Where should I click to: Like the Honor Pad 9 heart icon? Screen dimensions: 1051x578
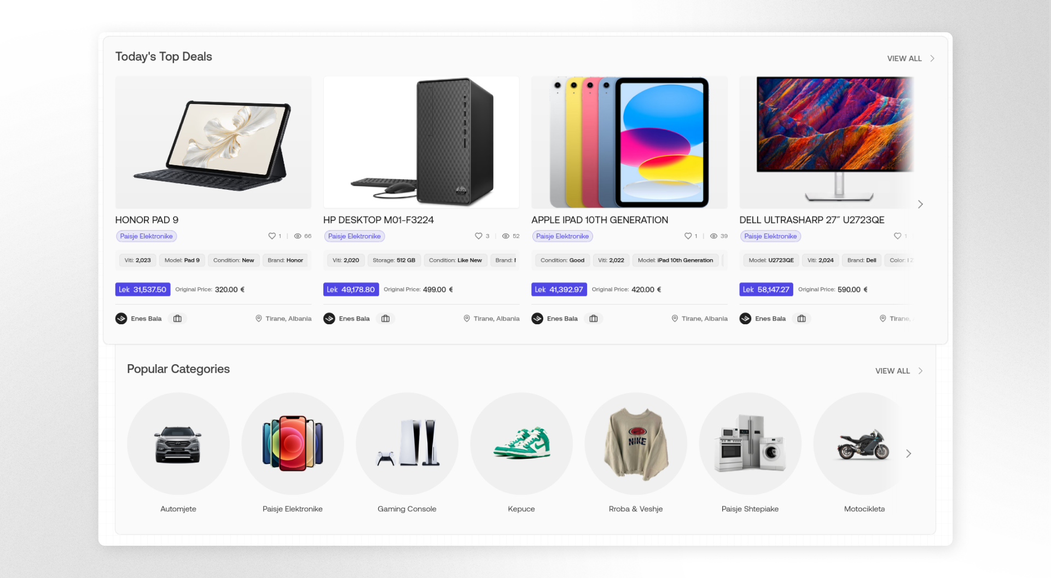point(272,236)
